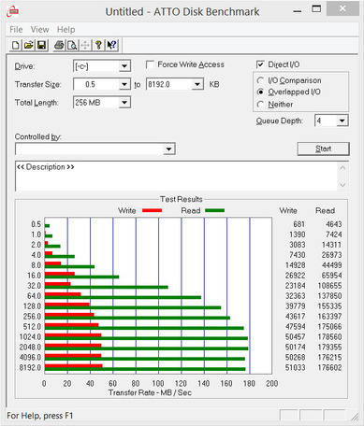Screen dimensions: 364x426
Task: Open the File menu
Action: 16,30
